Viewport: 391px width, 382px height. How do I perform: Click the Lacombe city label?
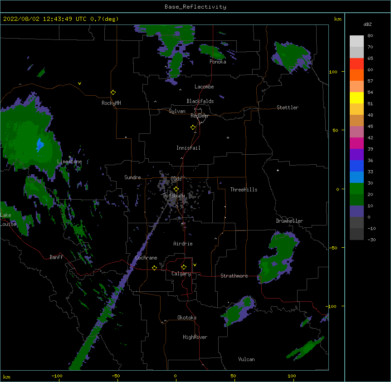204,87
